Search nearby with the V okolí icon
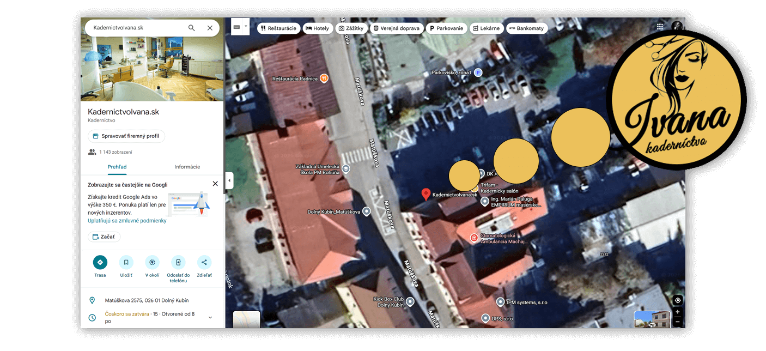766x351 pixels. pyautogui.click(x=152, y=262)
